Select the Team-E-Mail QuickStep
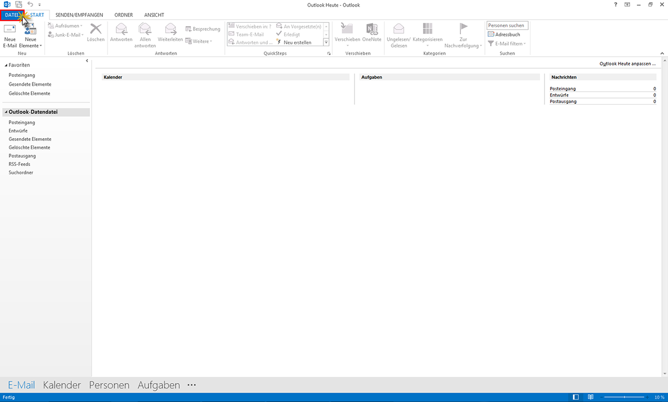The image size is (668, 402). coord(246,34)
